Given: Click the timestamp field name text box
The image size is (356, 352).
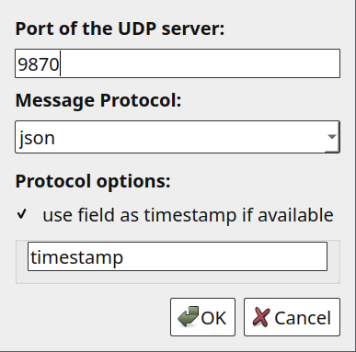Looking at the screenshot, I should coord(178,256).
